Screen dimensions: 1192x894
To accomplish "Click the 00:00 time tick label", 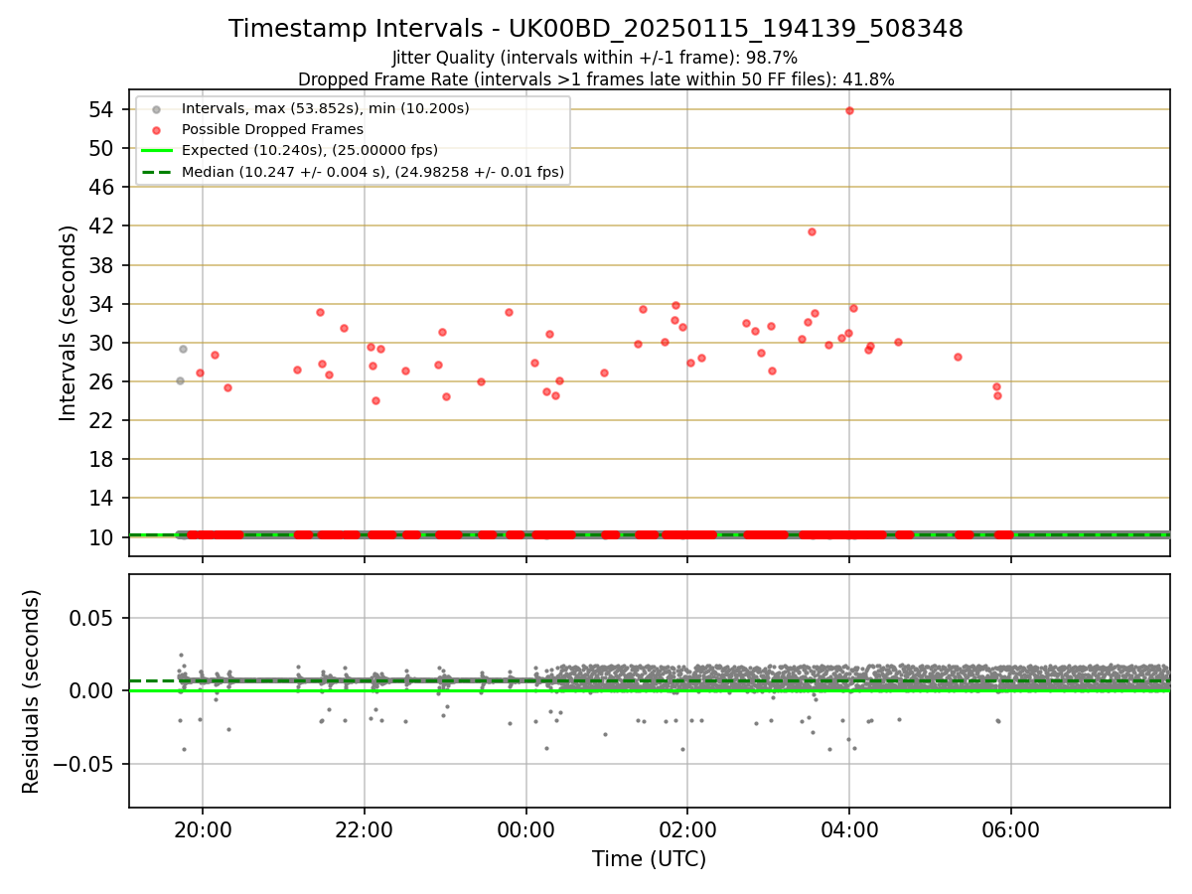I will (x=526, y=828).
